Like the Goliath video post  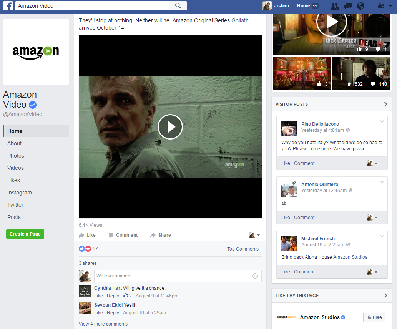coord(87,235)
